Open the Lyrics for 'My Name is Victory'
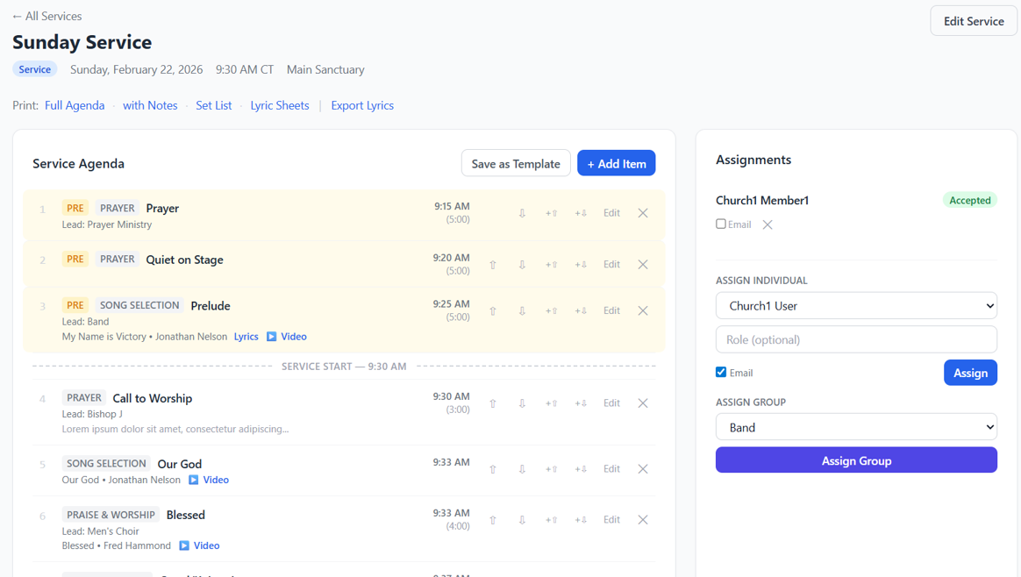Screen dimensions: 1021x577 246,336
